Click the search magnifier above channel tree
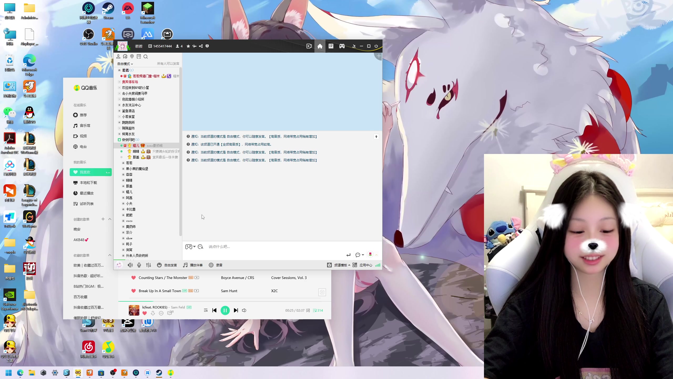The height and width of the screenshot is (379, 673). (146, 56)
